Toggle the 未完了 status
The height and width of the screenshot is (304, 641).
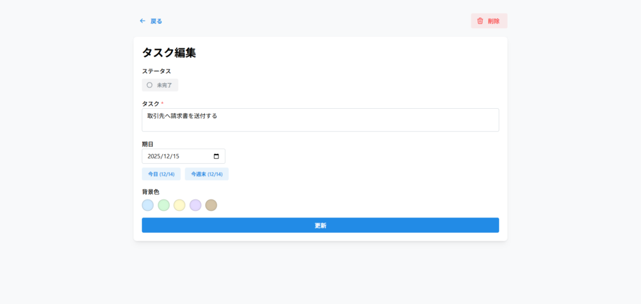tap(160, 85)
